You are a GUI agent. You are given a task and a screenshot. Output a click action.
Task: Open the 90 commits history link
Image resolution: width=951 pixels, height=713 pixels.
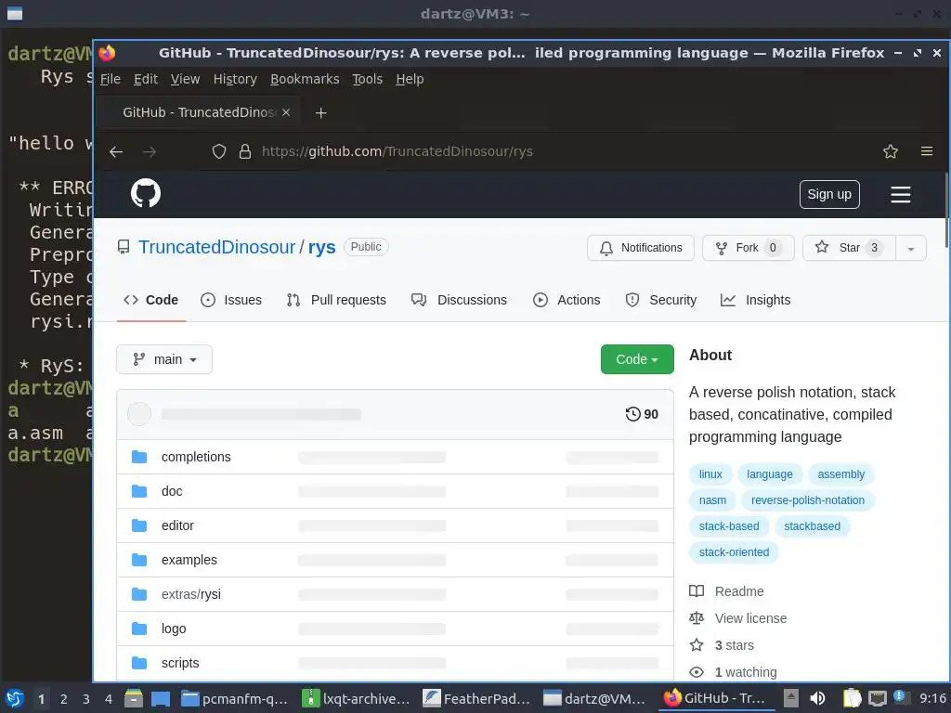tap(642, 414)
